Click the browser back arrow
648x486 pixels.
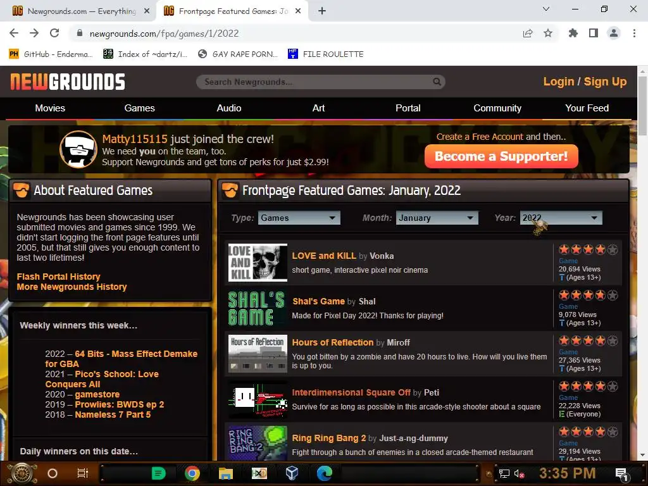[14, 33]
